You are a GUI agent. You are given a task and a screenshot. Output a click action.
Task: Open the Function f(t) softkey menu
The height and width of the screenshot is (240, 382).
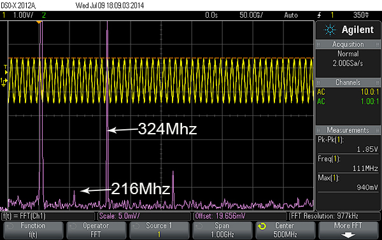33,230
